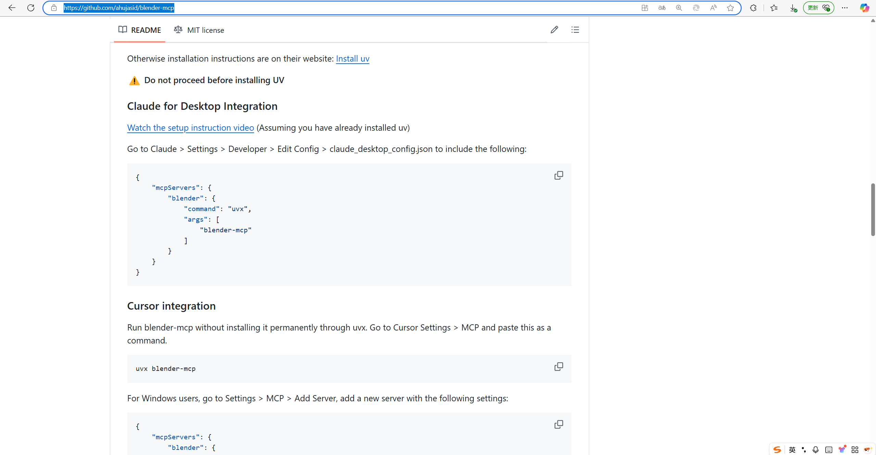This screenshot has width=876, height=455.
Task: Copy the Claude Desktop config JSON code
Action: 558,175
